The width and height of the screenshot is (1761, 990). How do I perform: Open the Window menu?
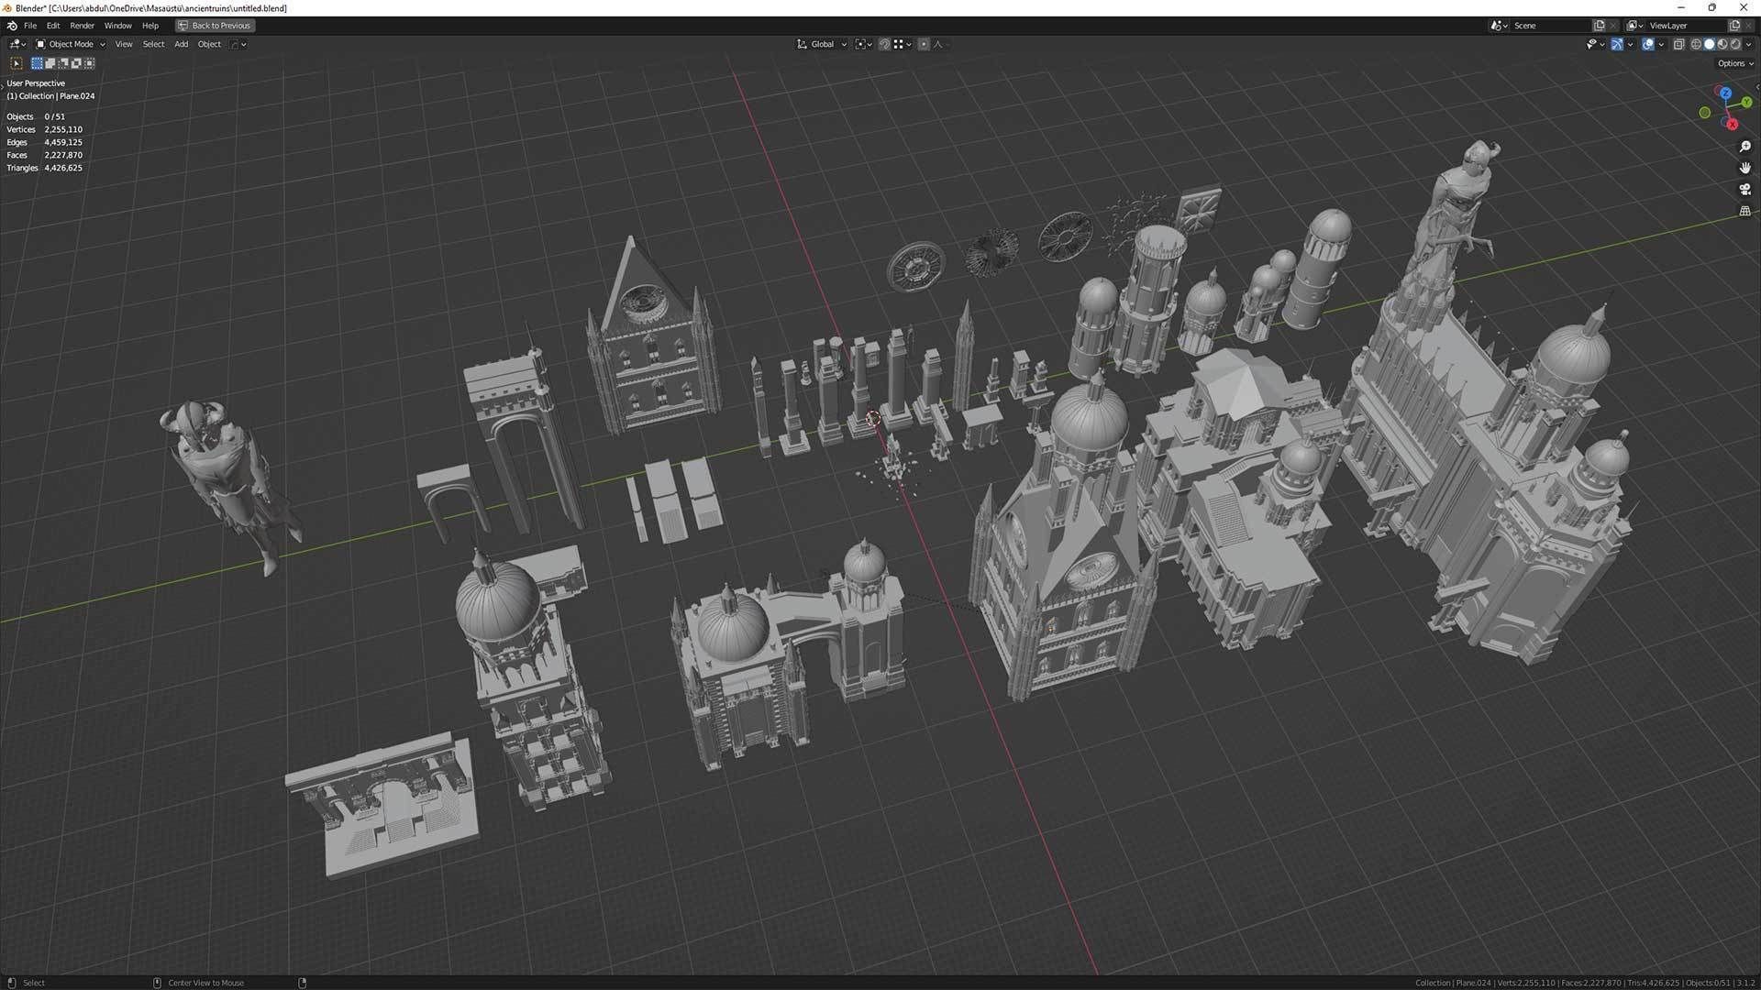tap(117, 26)
